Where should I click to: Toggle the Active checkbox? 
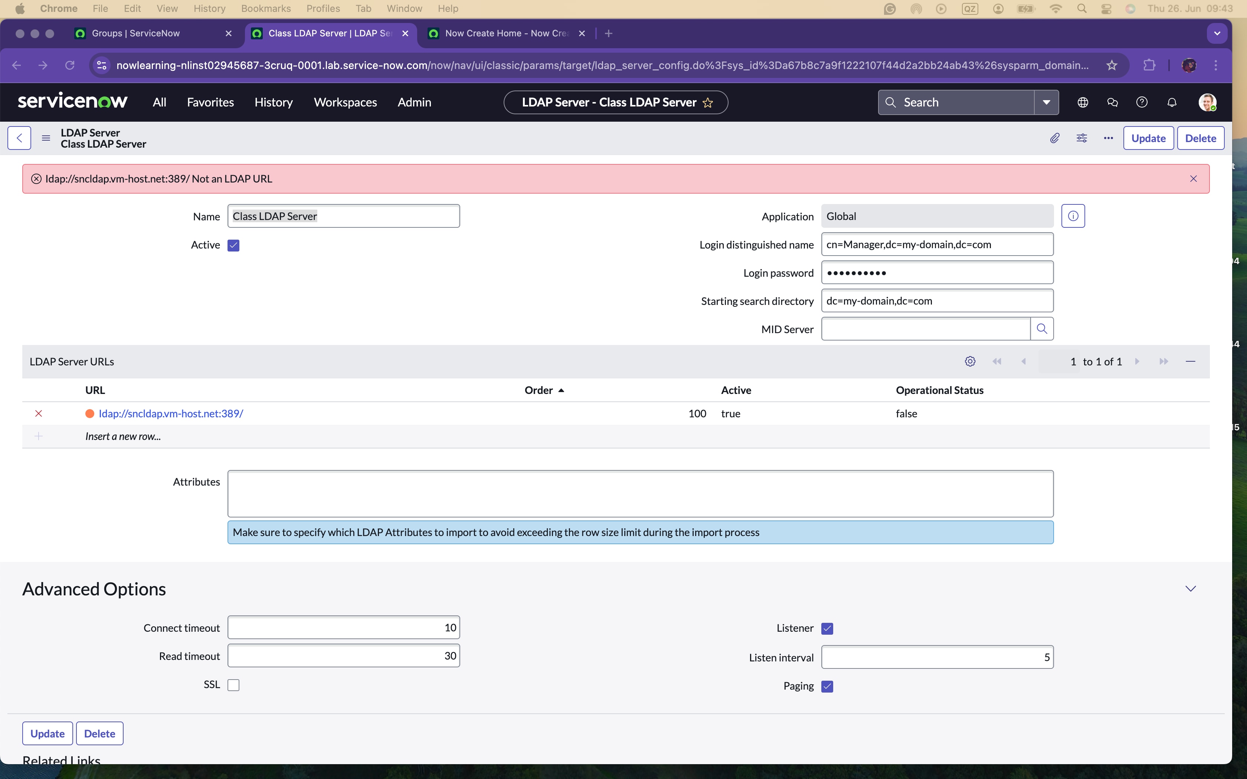point(233,245)
